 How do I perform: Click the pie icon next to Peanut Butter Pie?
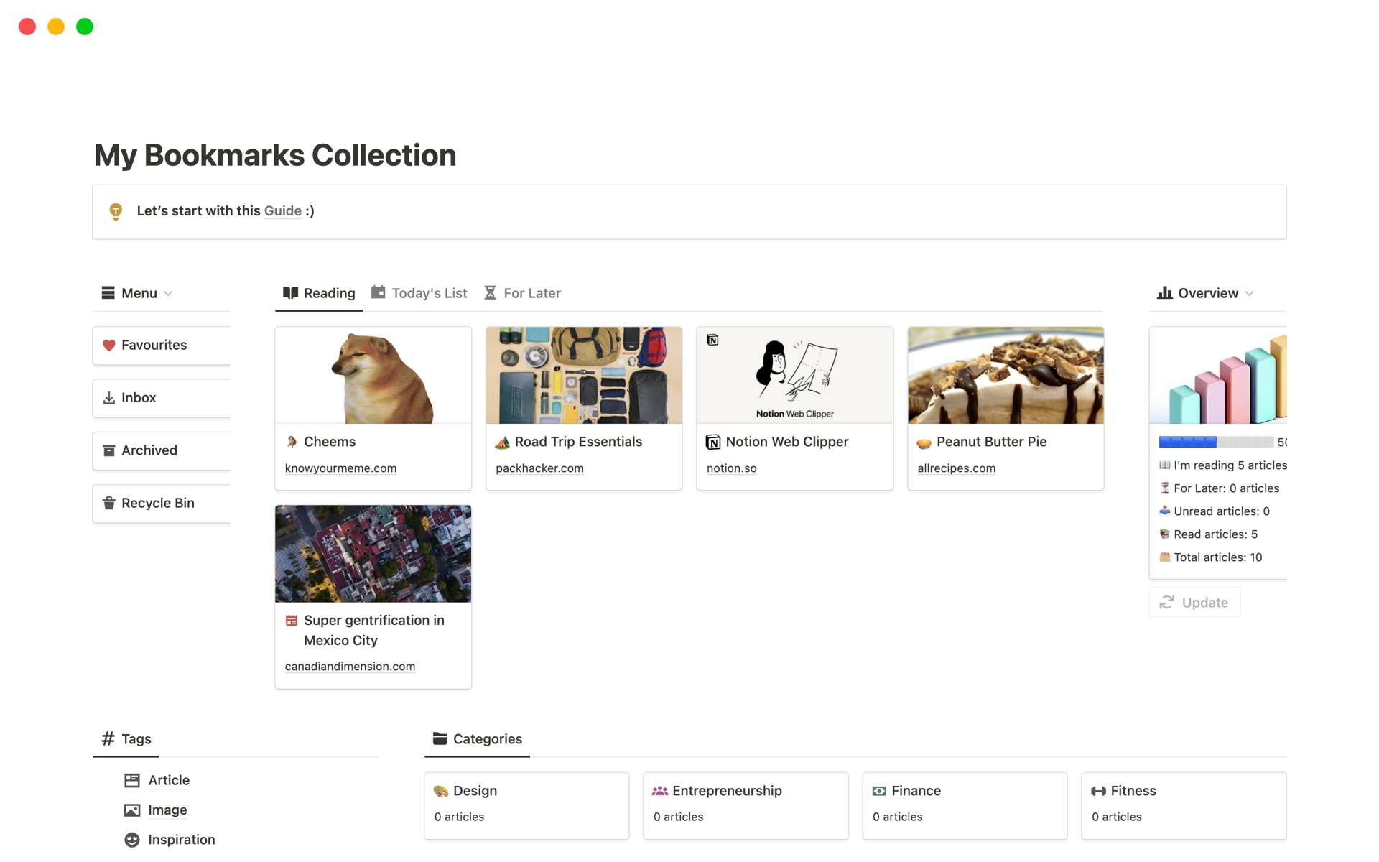click(924, 442)
